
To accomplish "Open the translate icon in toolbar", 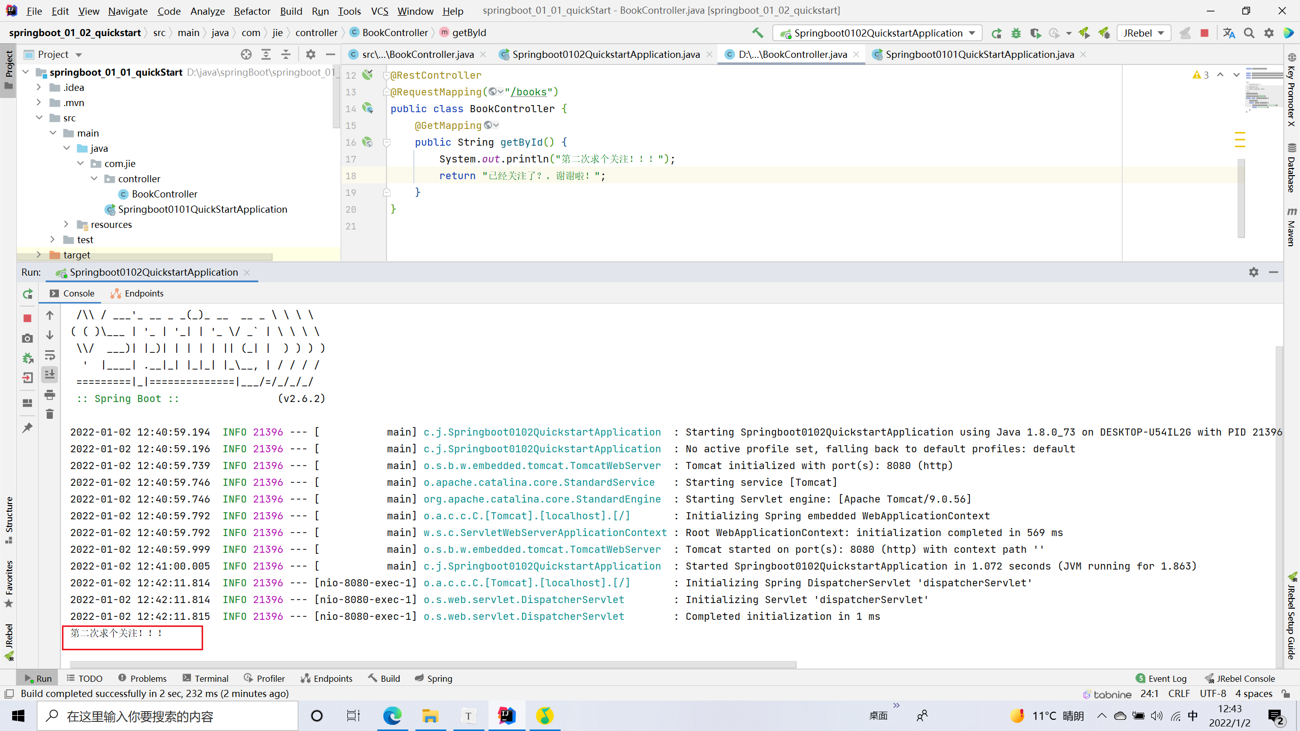I will click(x=1229, y=33).
